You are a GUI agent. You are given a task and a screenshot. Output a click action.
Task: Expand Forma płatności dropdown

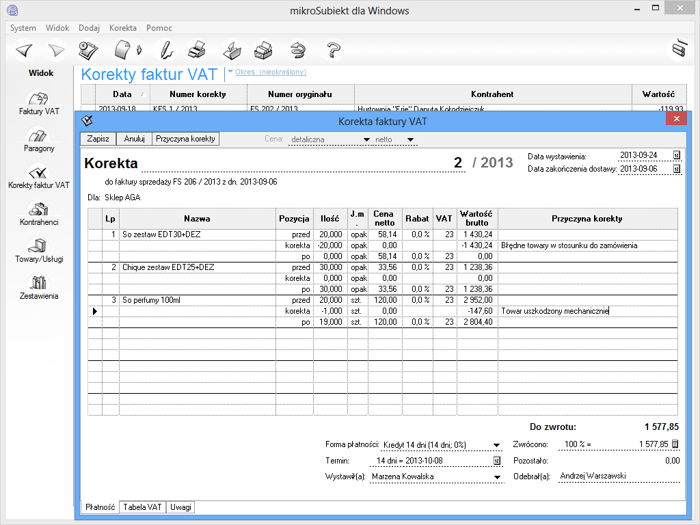click(497, 445)
